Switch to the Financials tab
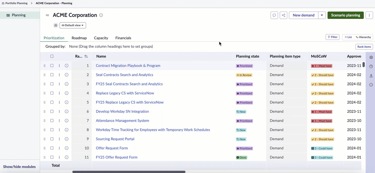The image size is (375, 173). point(123,38)
